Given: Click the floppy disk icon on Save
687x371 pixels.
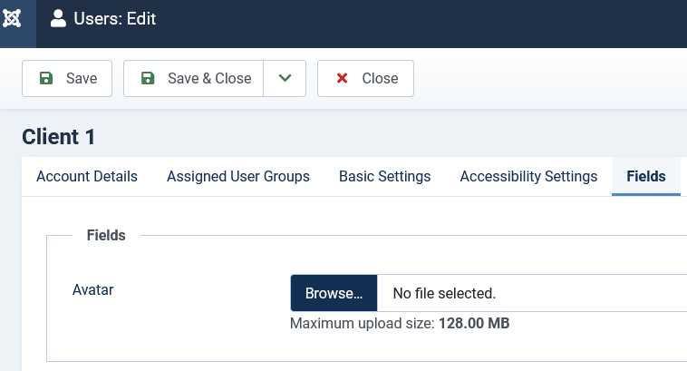Looking at the screenshot, I should (46, 79).
